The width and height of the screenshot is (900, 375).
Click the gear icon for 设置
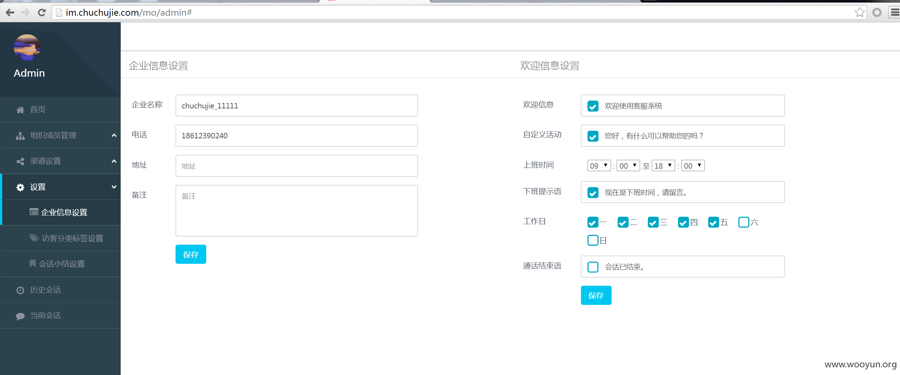point(20,187)
